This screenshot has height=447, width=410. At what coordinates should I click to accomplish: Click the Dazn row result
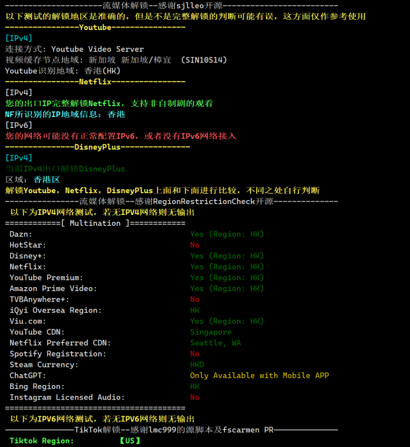227,234
